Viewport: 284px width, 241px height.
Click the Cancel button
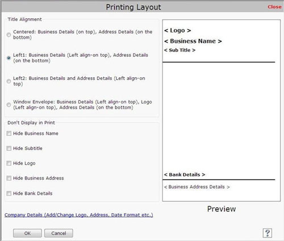coord(59,233)
